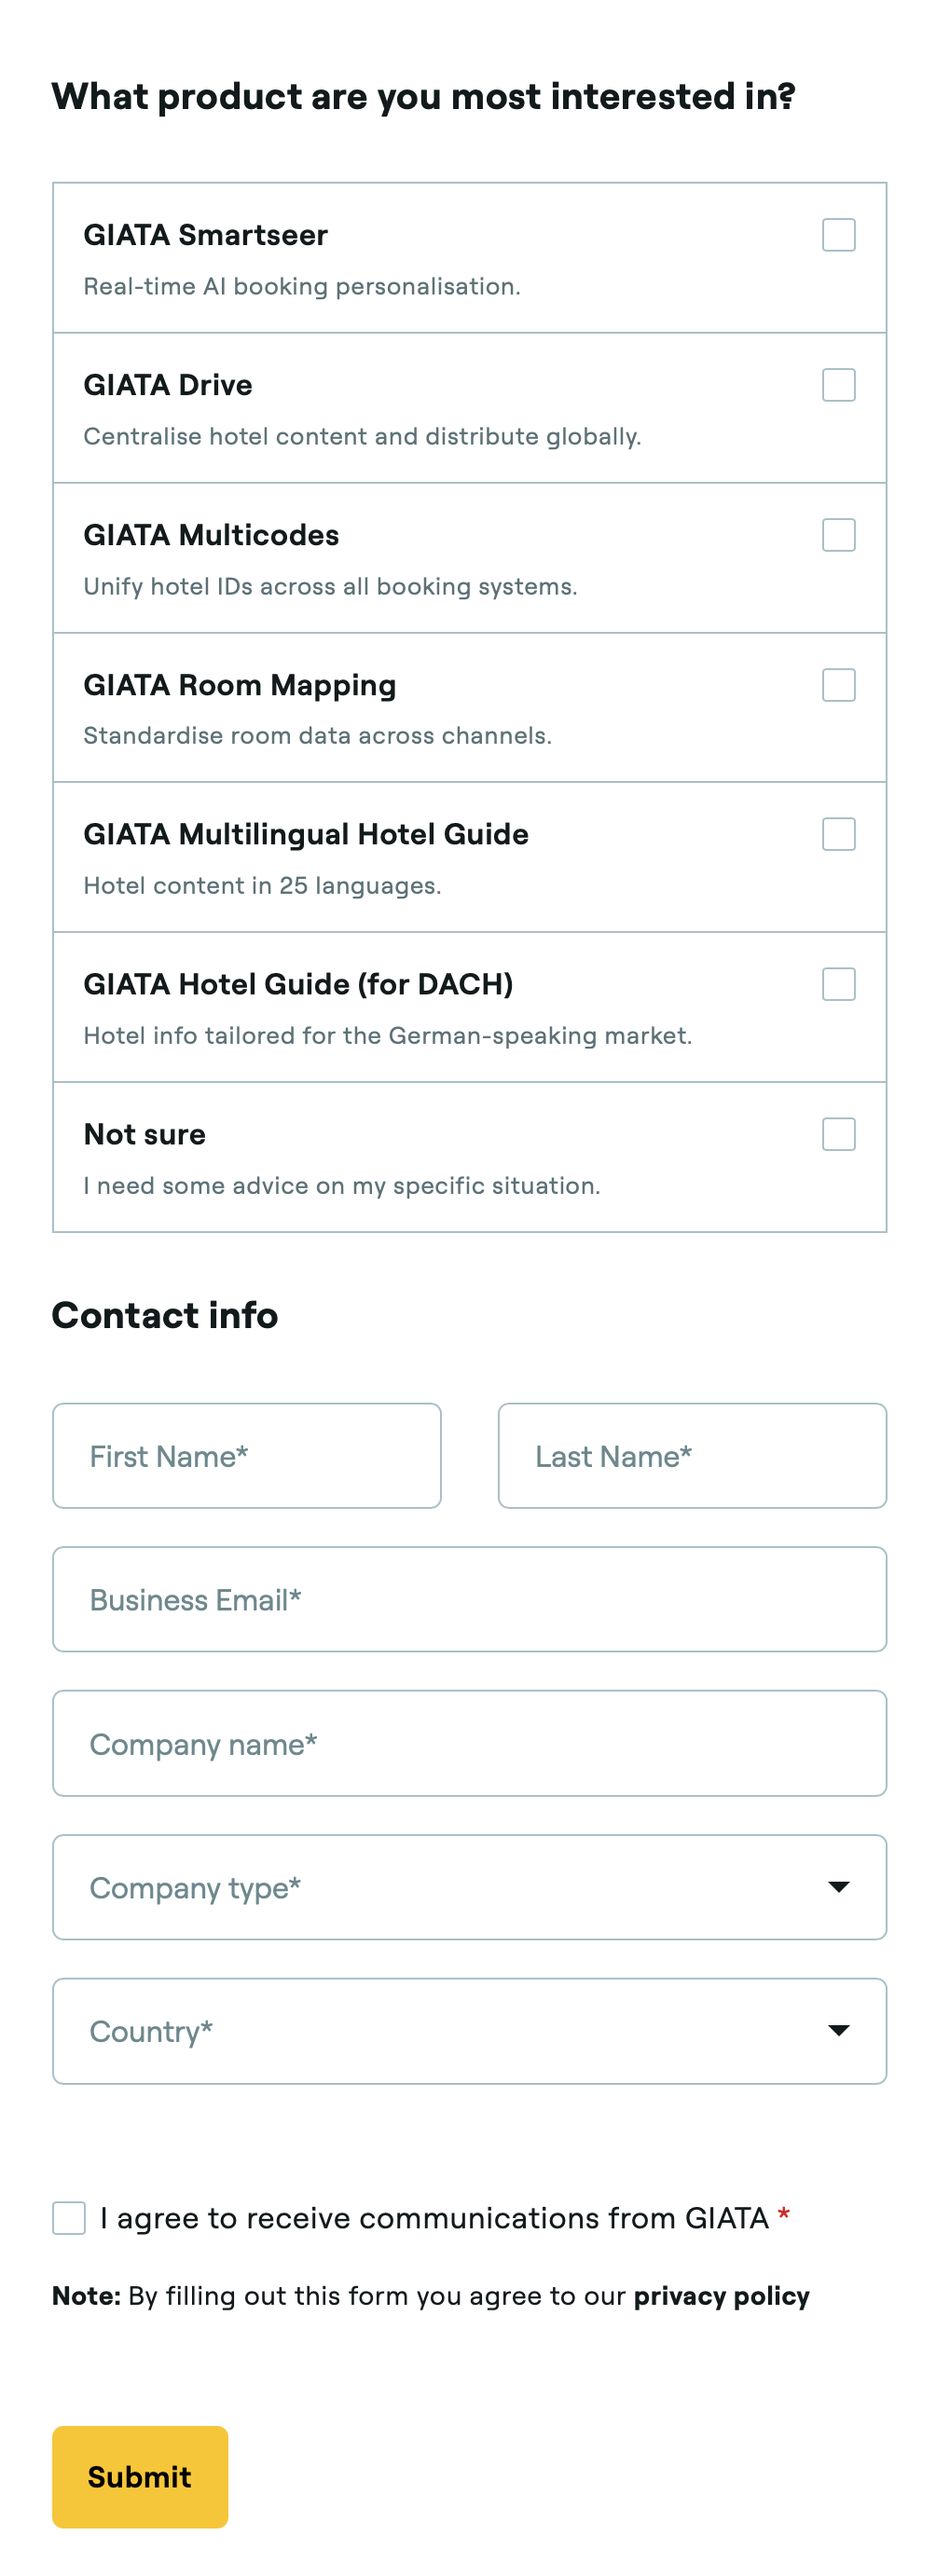Click the Not sure option label
The image size is (936, 2576).
[x=145, y=1134]
